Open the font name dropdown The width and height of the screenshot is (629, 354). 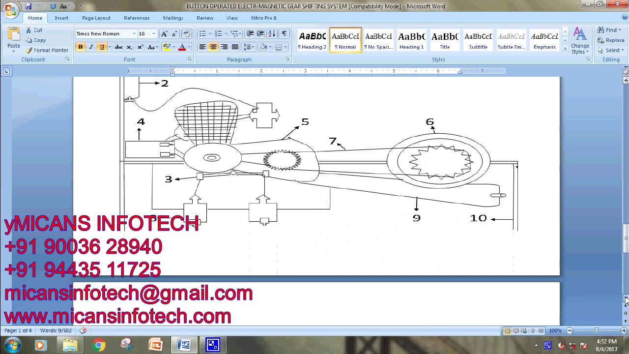pos(134,34)
